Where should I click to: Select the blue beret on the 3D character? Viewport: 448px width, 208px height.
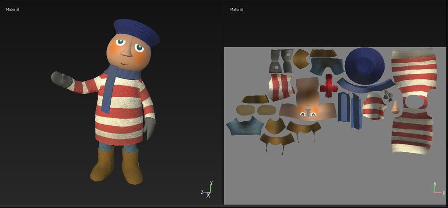136,32
